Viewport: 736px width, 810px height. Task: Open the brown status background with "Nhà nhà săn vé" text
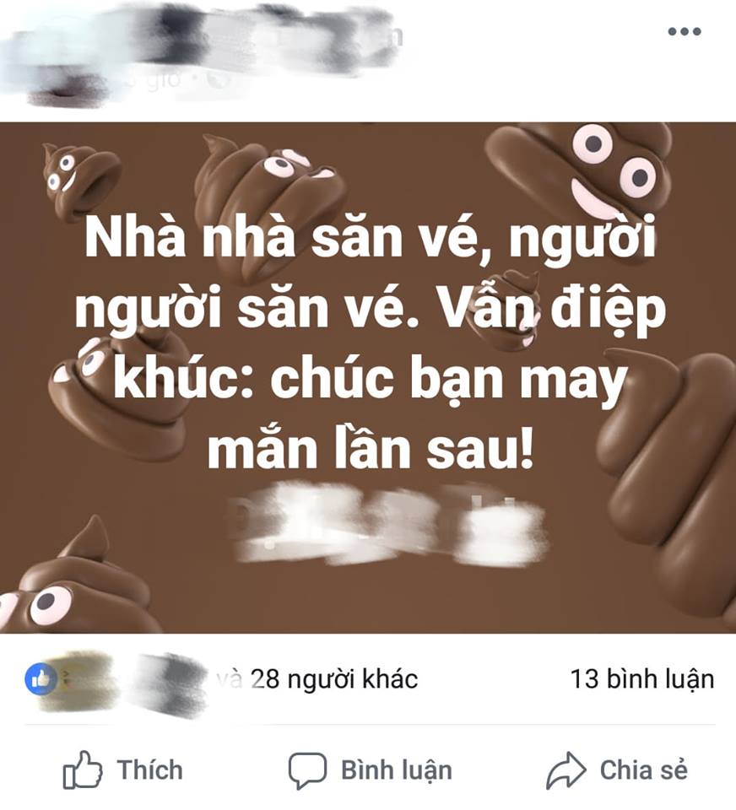point(368,378)
